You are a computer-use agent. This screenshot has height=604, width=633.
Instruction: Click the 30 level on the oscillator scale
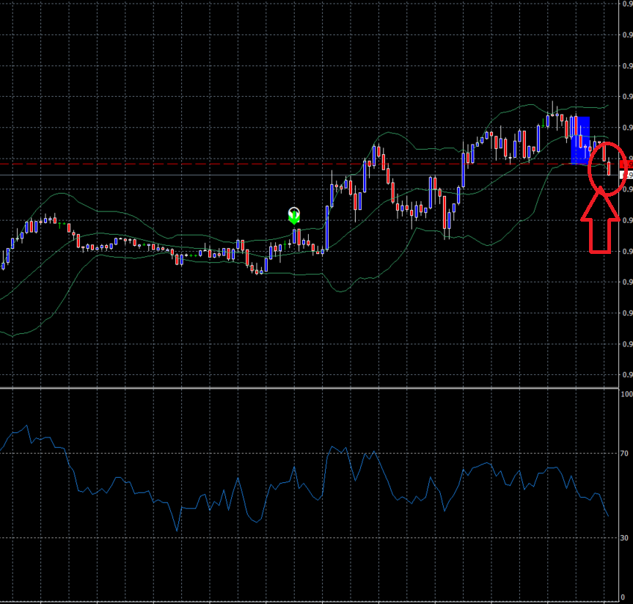624,538
